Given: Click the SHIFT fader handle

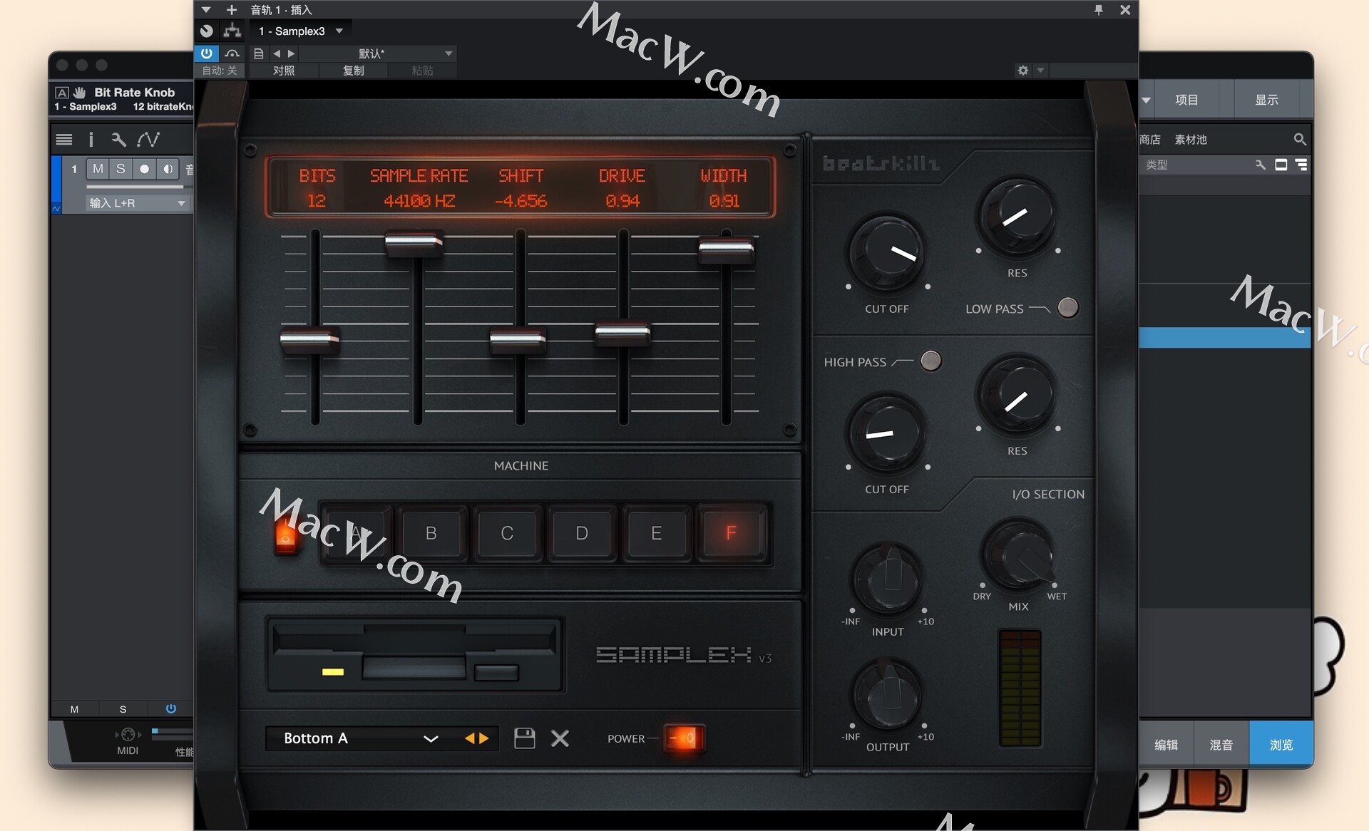Looking at the screenshot, I should [518, 340].
